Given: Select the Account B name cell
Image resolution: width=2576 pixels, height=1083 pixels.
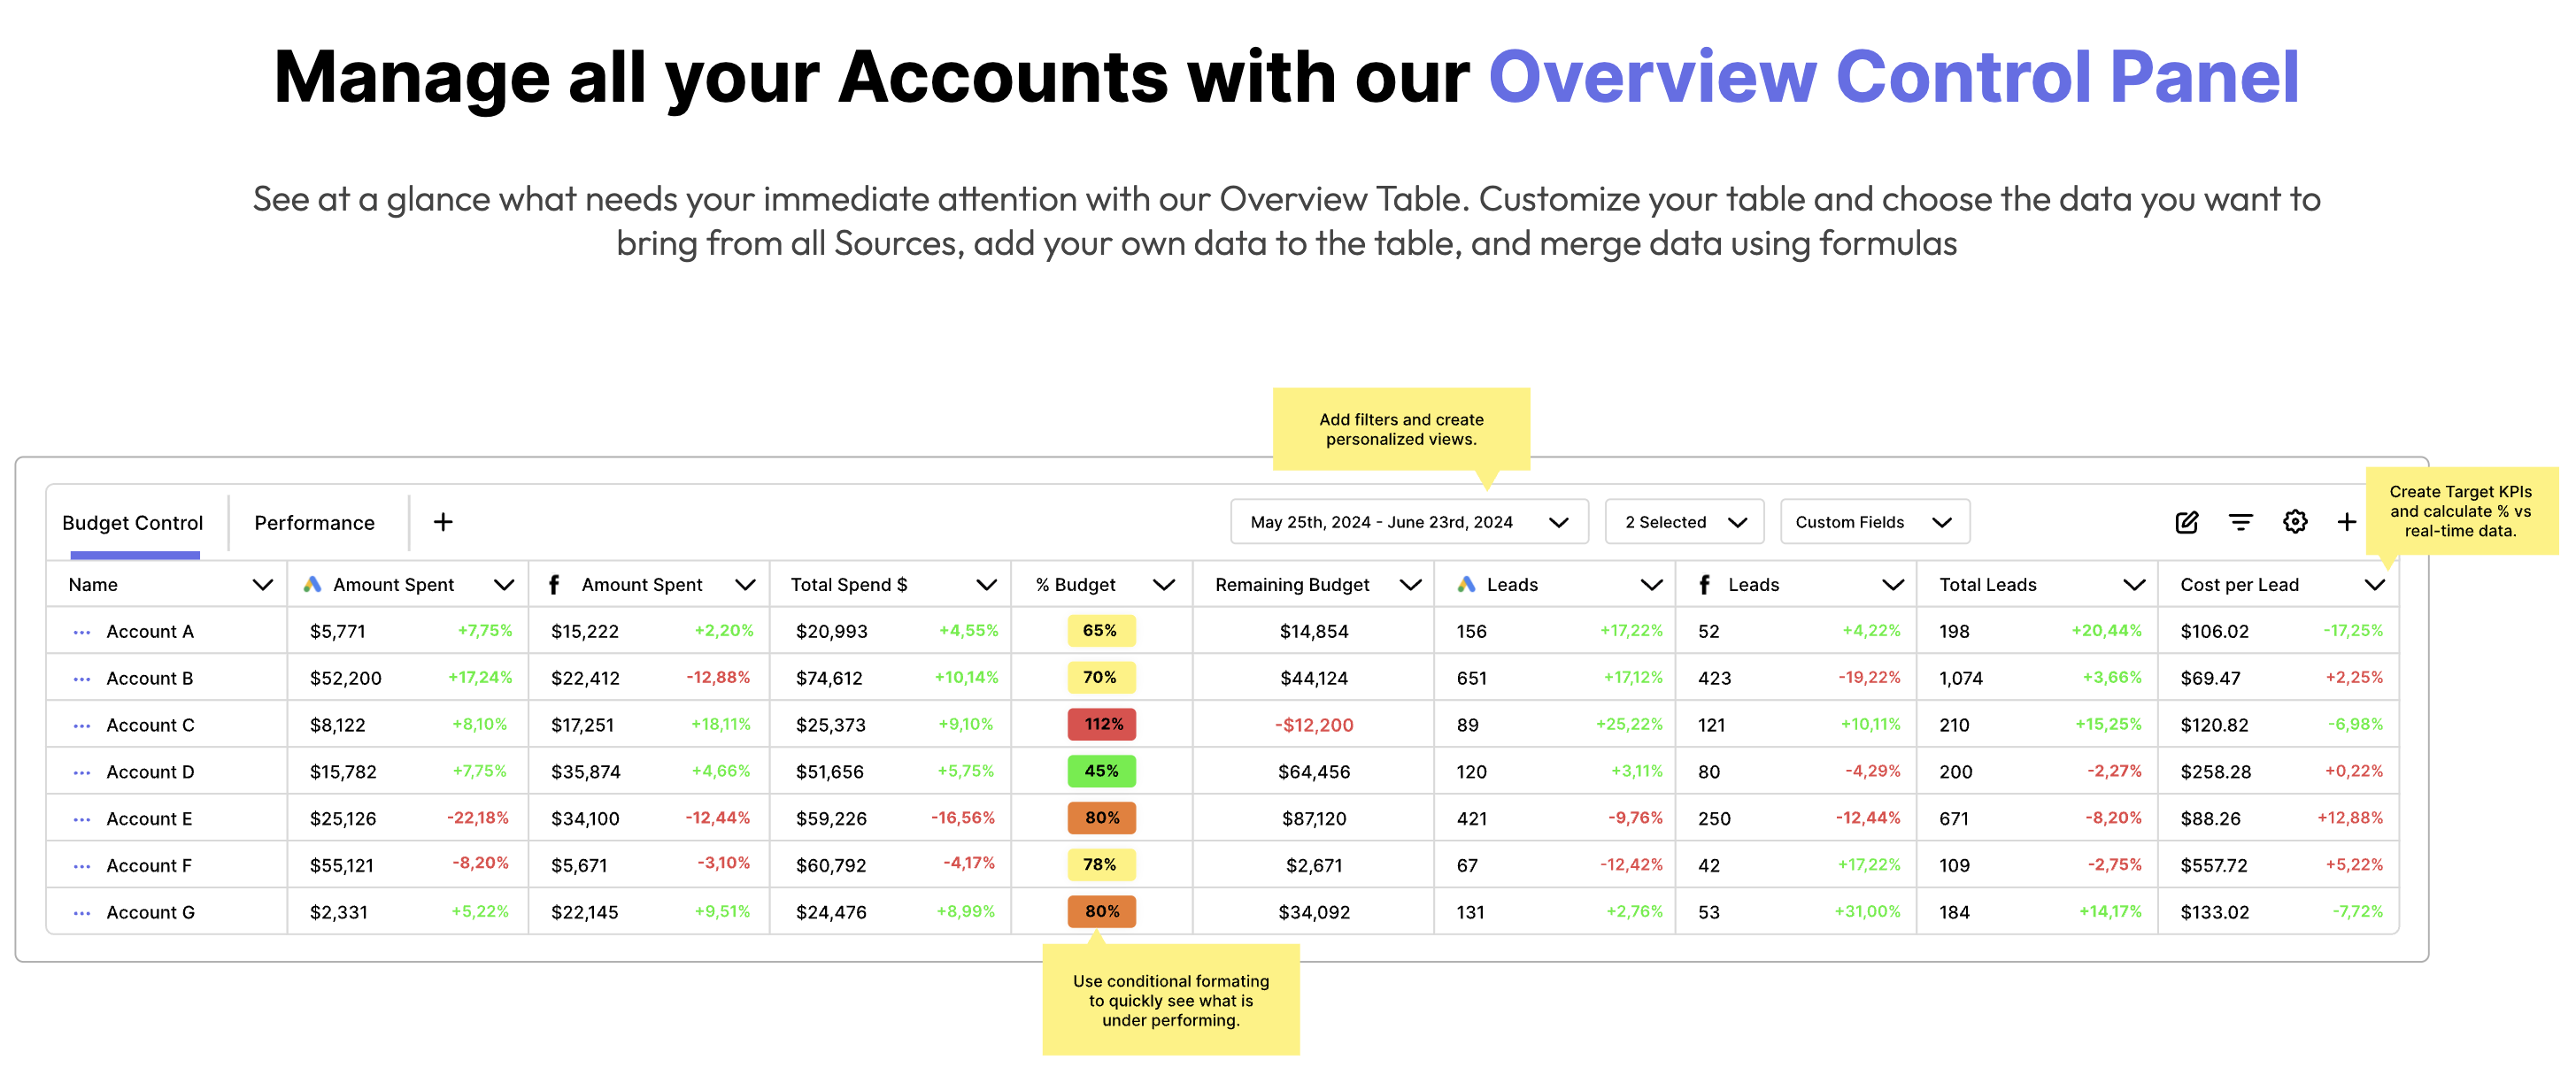Looking at the screenshot, I should tap(150, 679).
